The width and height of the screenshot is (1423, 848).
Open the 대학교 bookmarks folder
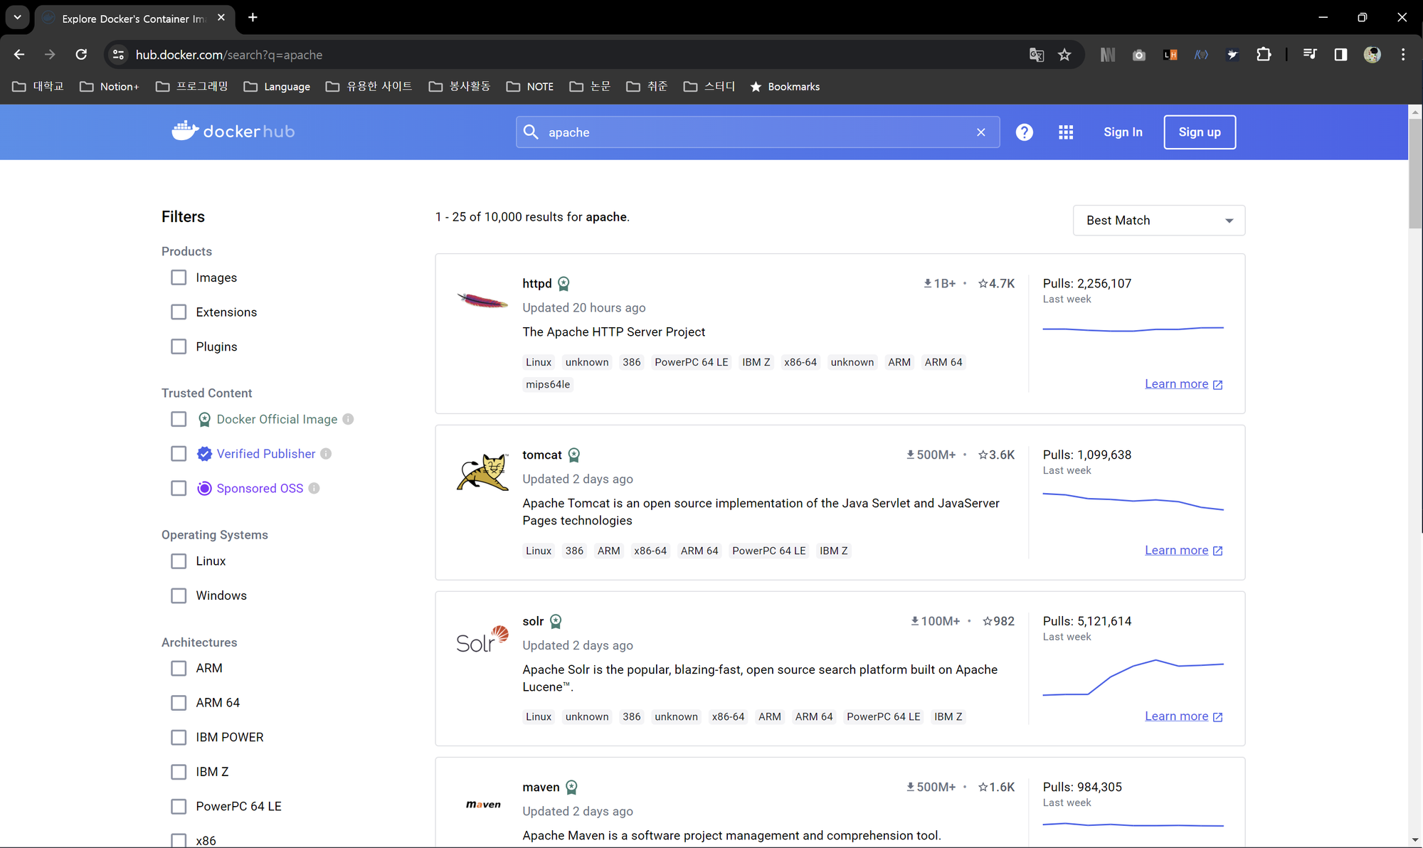(38, 86)
